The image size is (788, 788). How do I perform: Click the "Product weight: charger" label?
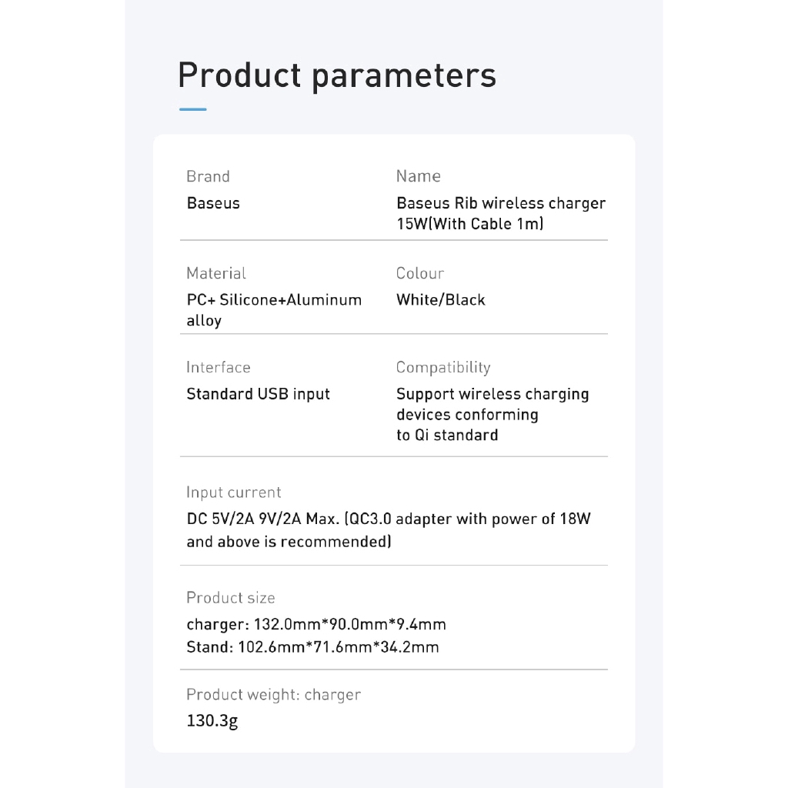point(273,695)
